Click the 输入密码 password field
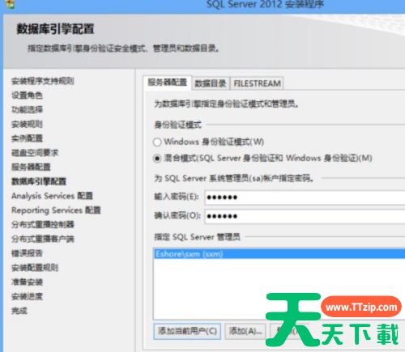This screenshot has width=405, height=352. pyautogui.click(x=305, y=197)
